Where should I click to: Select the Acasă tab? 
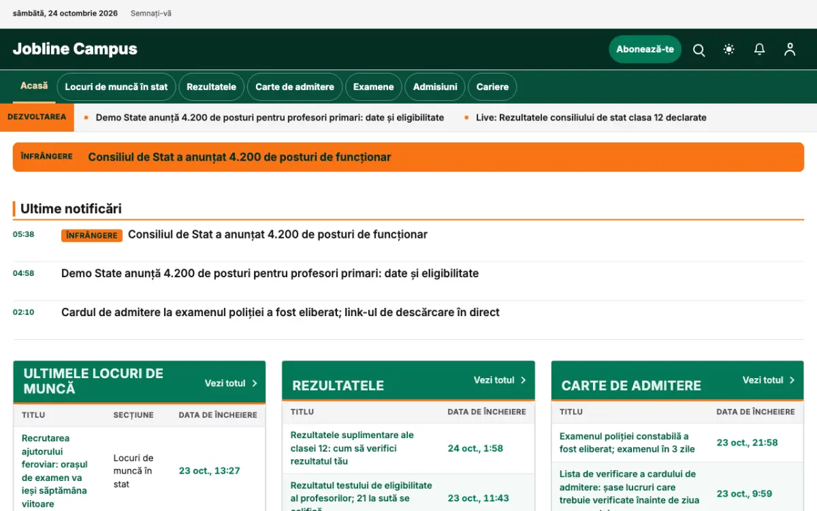coord(34,86)
